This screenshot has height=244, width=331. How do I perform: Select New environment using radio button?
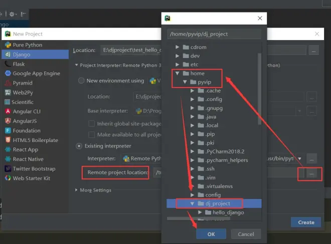point(81,80)
